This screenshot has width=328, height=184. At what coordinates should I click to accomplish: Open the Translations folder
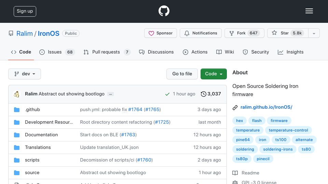tap(38, 147)
